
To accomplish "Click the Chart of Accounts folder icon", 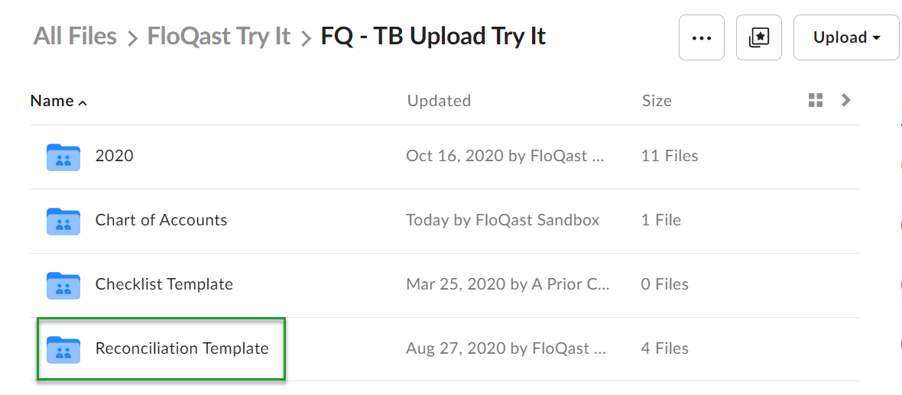I will [63, 222].
